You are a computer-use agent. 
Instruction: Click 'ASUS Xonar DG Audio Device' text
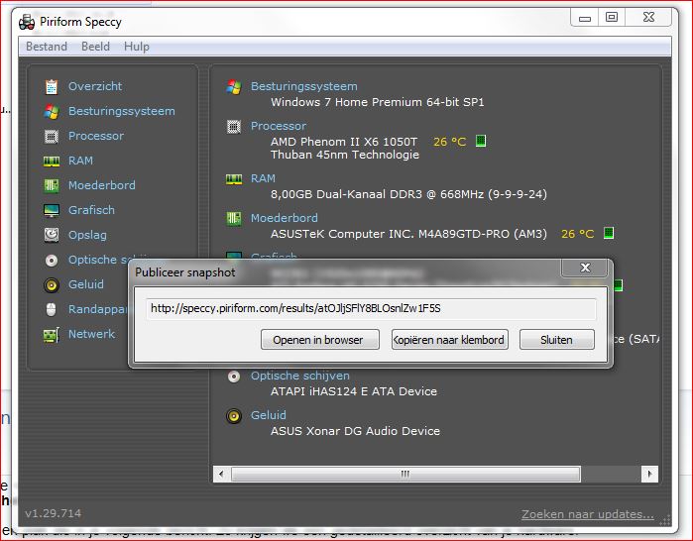click(x=355, y=431)
